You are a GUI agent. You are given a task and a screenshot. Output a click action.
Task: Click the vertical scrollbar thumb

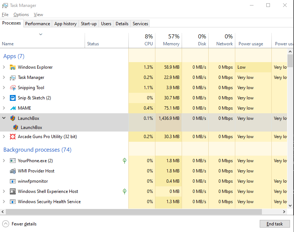(x=290, y=61)
